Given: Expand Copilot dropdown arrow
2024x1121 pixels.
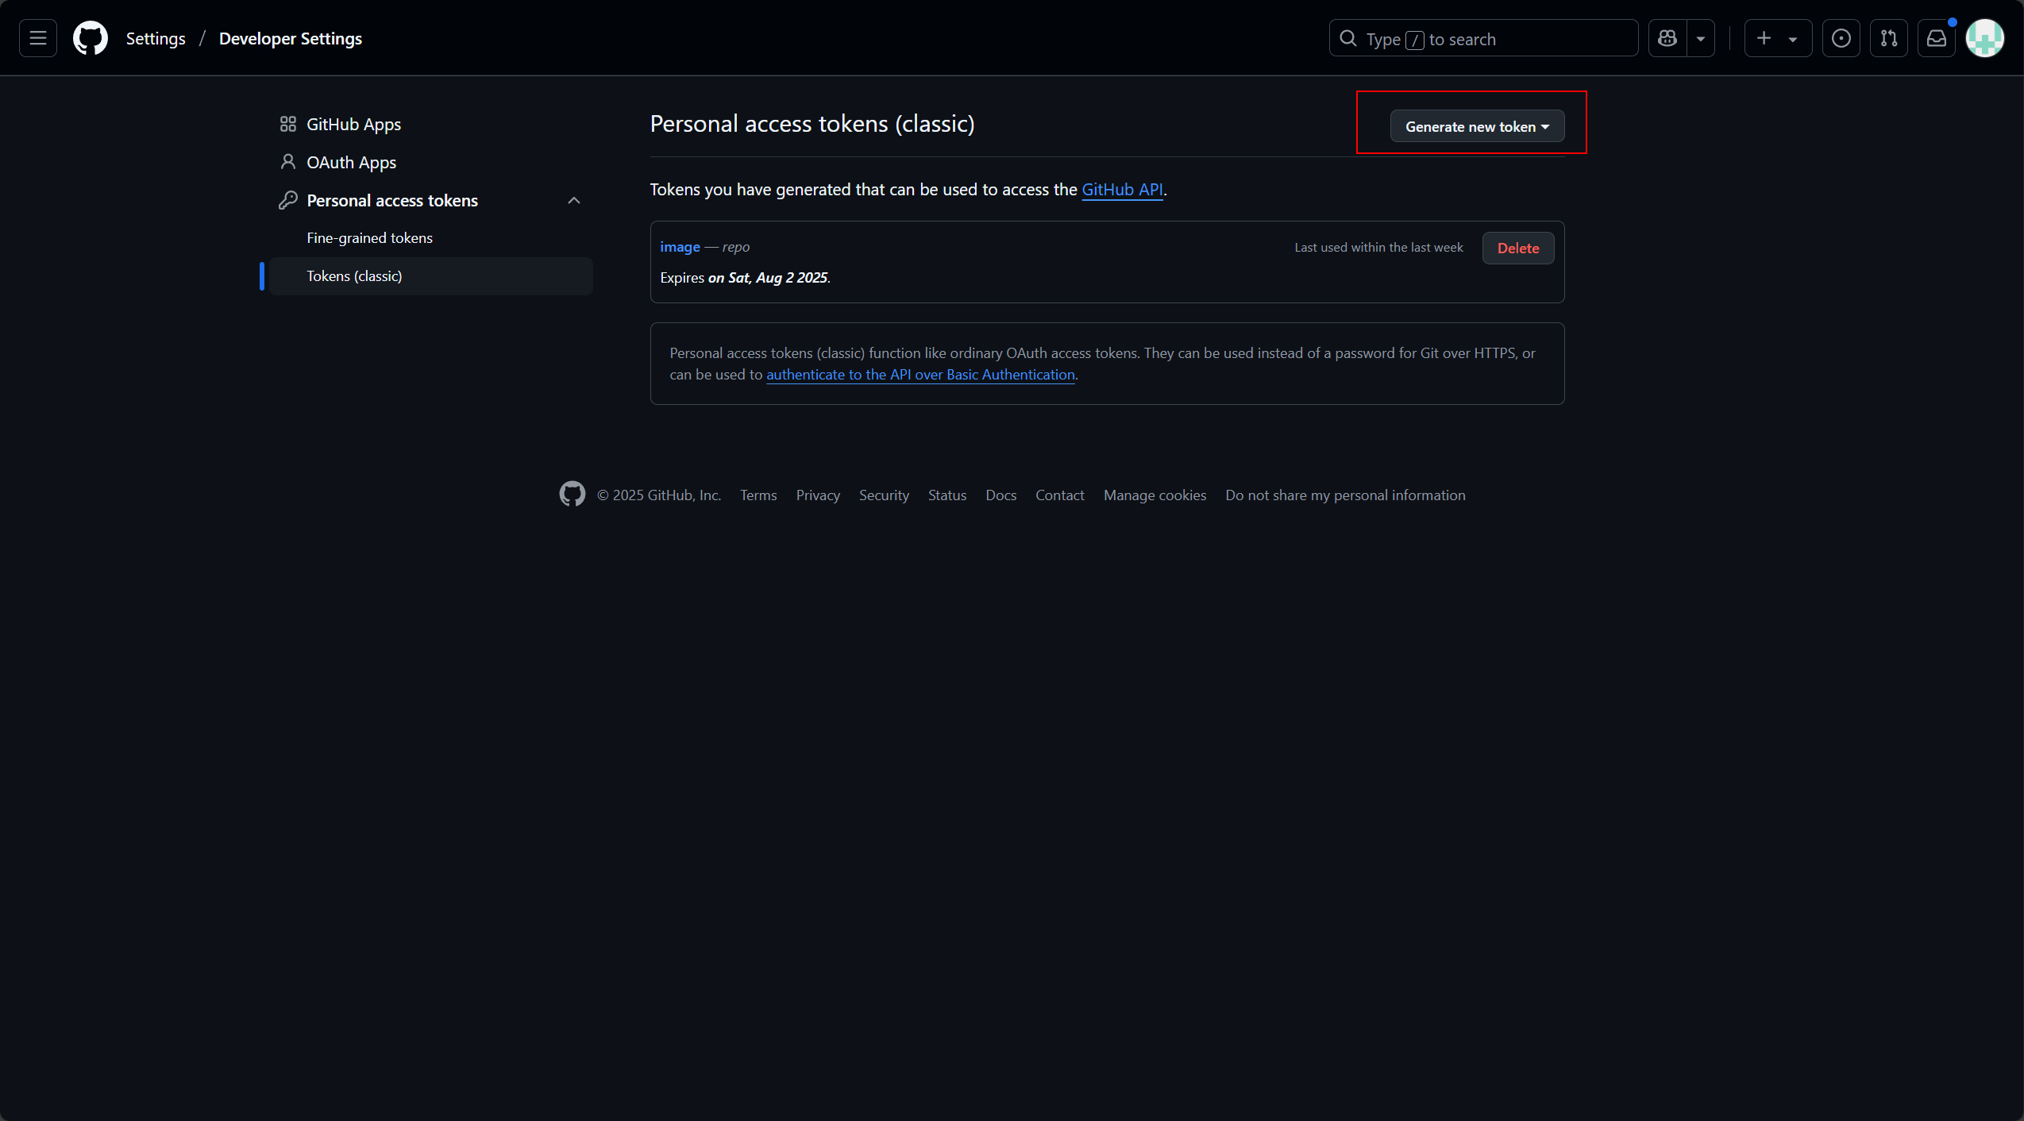Looking at the screenshot, I should click(1700, 38).
